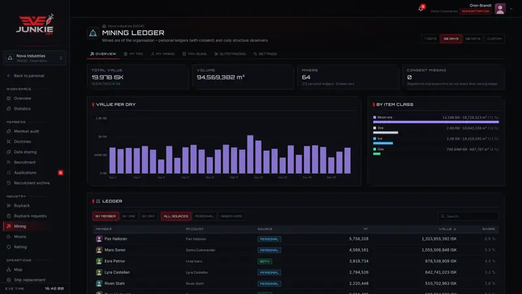Switch to the Settings tab
Viewport: 522px width, 294px height.
pyautogui.click(x=266, y=54)
